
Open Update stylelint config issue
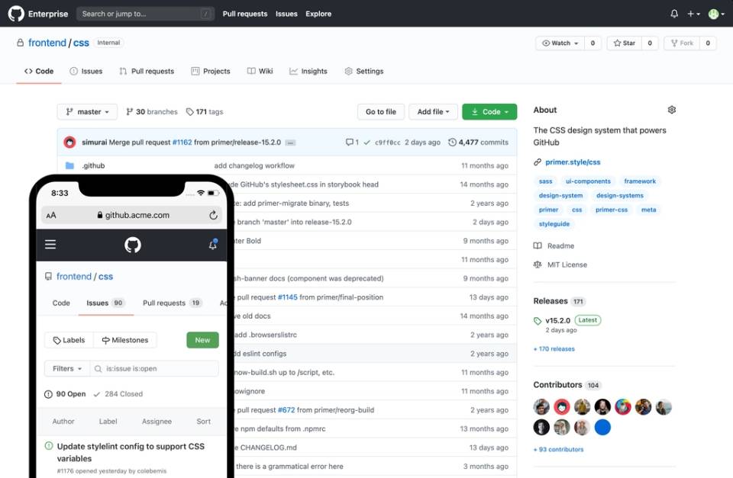[131, 452]
